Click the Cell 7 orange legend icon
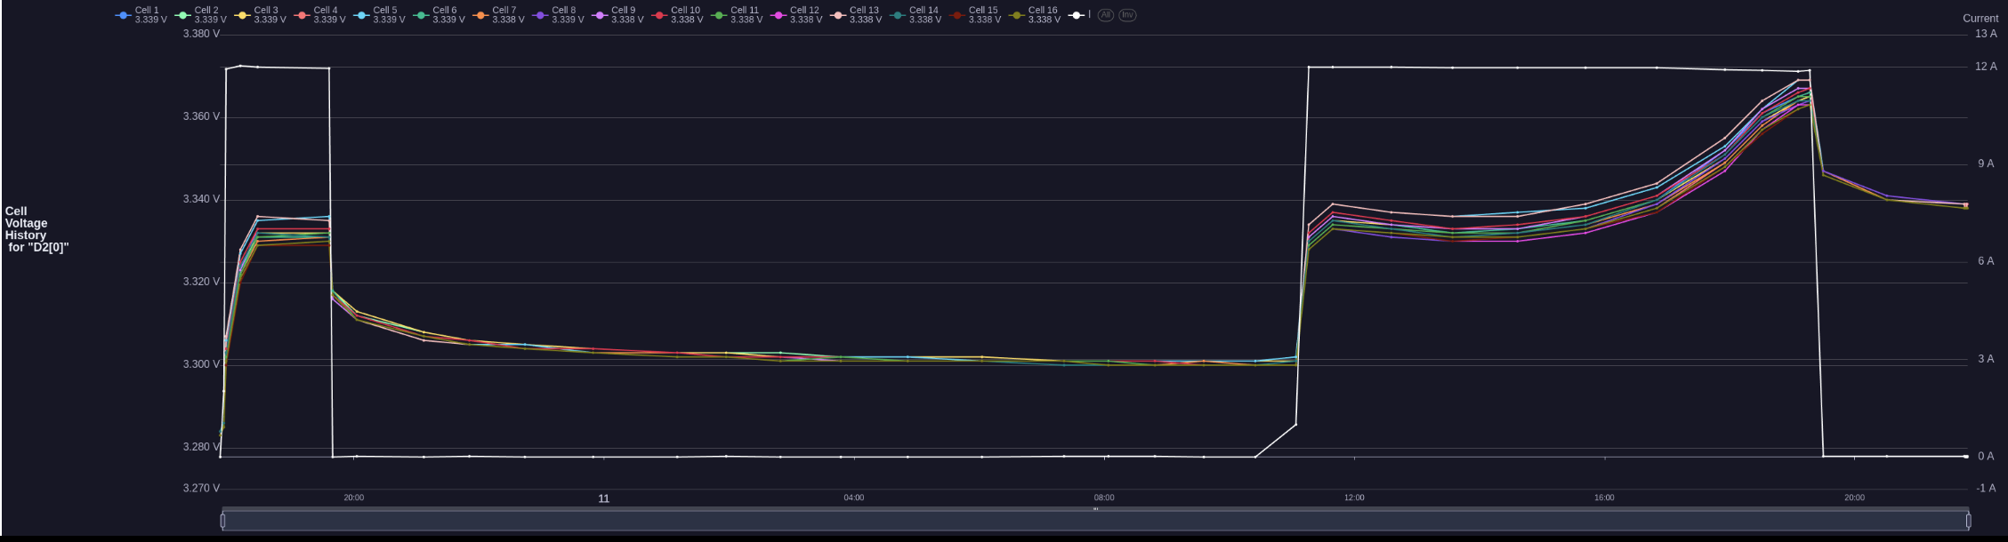The width and height of the screenshot is (2008, 542). 480,15
